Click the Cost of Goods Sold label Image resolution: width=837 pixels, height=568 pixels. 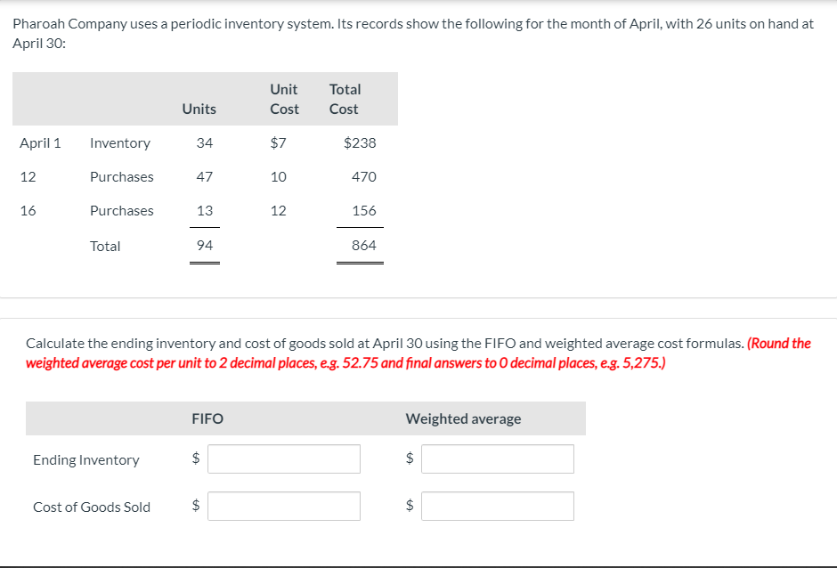point(92,507)
